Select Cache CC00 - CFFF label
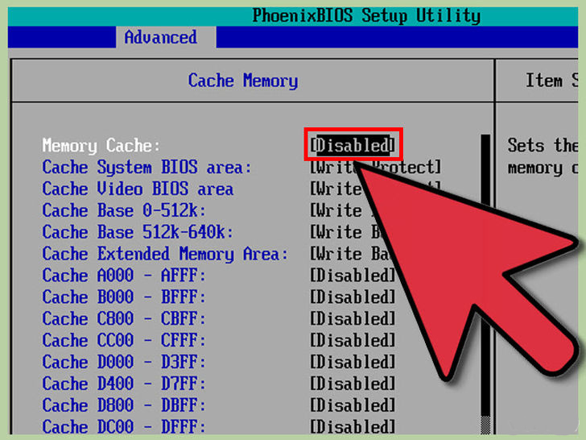This screenshot has height=440, width=586. click(x=124, y=340)
